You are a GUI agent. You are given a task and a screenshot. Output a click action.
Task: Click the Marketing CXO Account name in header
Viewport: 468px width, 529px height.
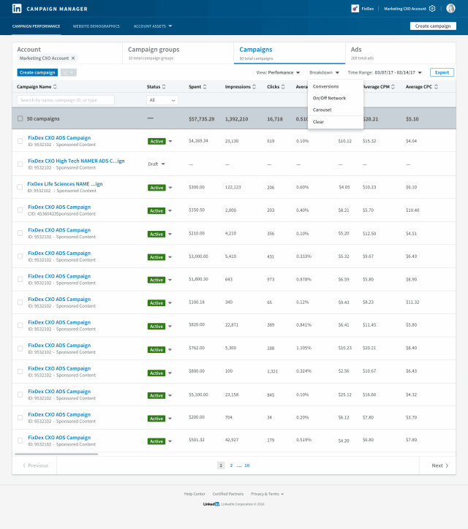point(405,9)
